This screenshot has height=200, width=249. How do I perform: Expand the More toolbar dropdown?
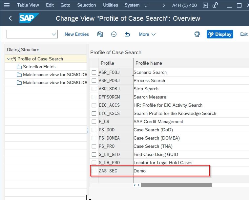point(147,34)
